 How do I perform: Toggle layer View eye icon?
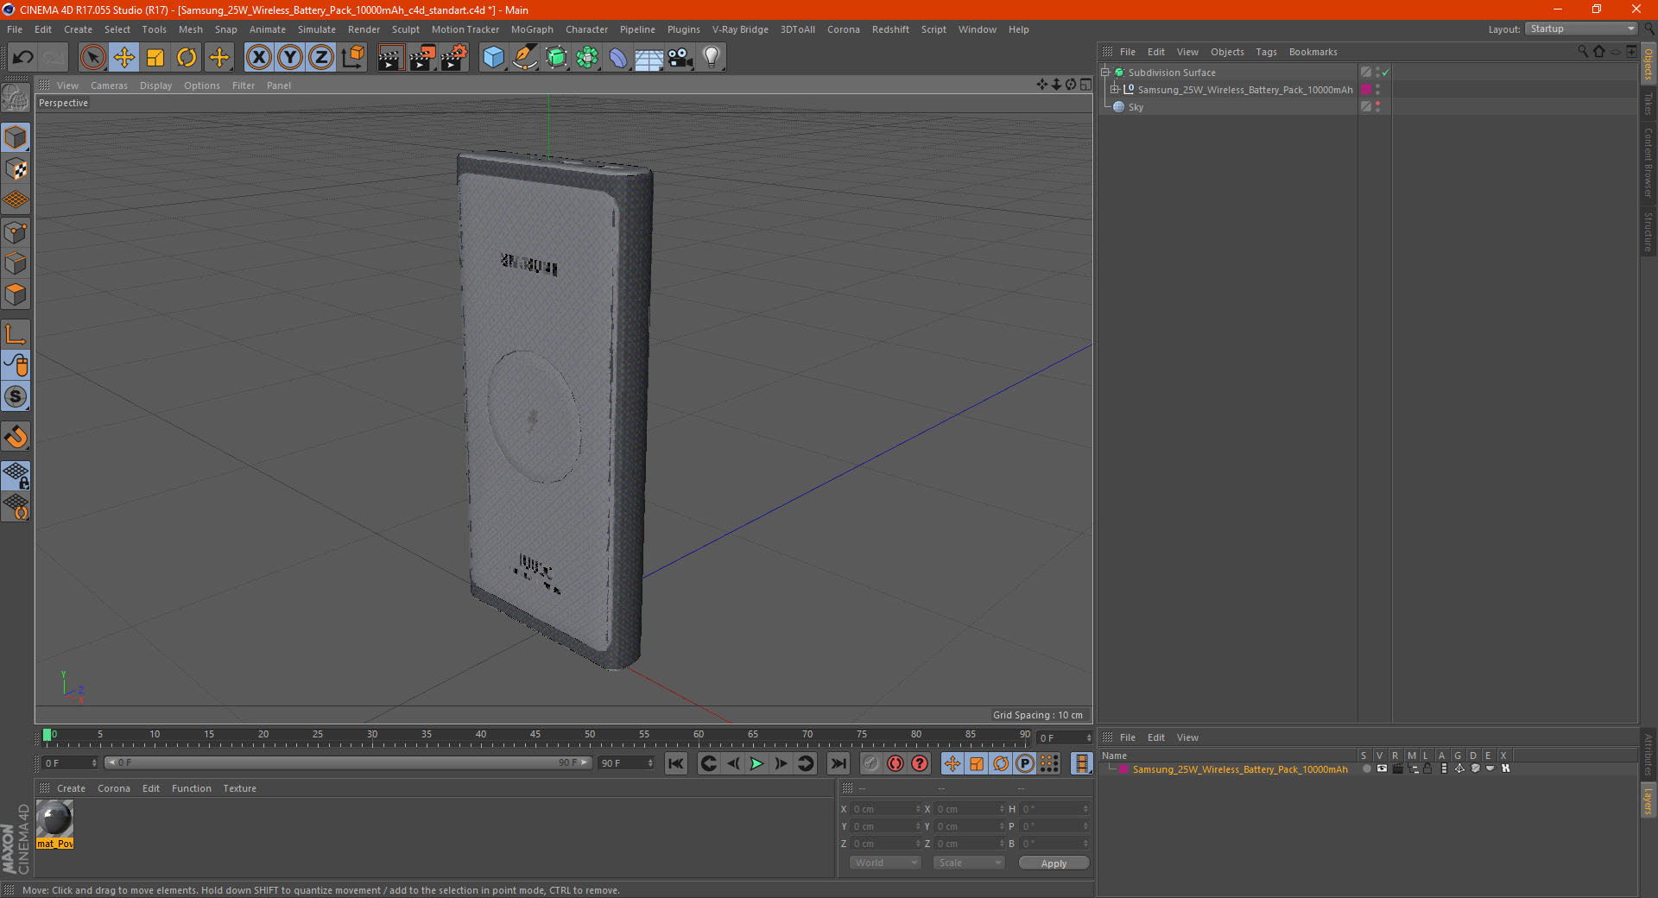[1382, 769]
